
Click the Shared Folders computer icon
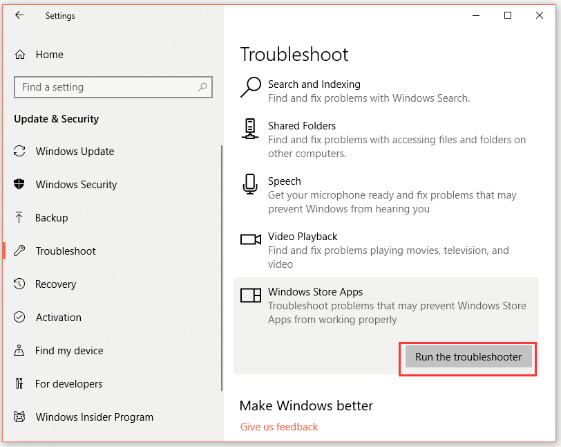coord(250,129)
